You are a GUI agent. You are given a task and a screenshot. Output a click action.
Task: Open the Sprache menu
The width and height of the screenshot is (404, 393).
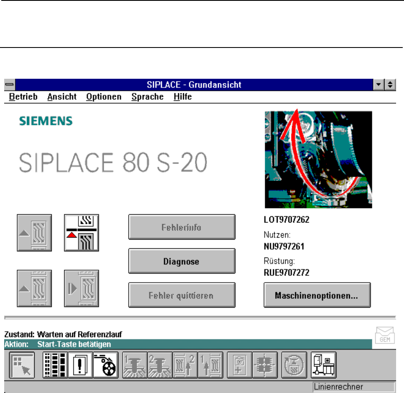(148, 97)
